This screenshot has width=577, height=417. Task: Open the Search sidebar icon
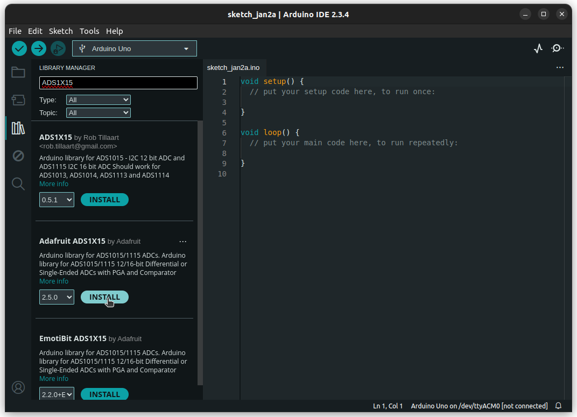coord(18,183)
